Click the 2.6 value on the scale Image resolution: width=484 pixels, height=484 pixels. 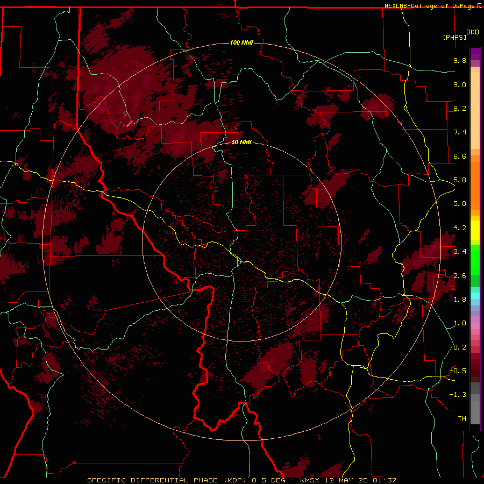tap(460, 275)
